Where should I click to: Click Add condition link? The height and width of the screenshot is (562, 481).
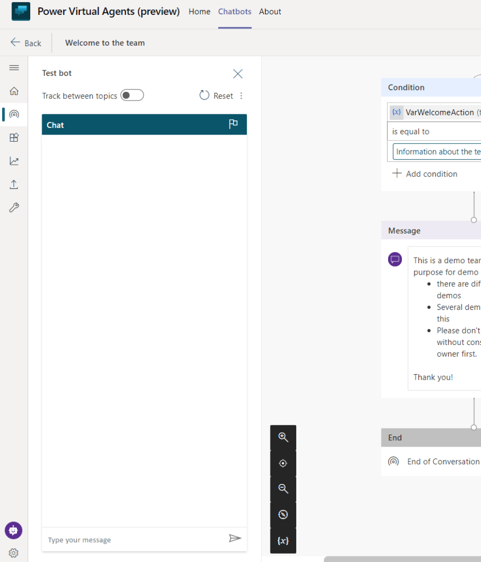pos(425,174)
